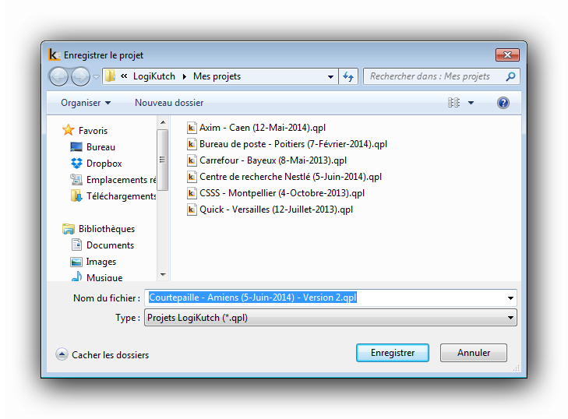Open Dropbox in the navigation pane
This screenshot has width=568, height=419.
pos(104,164)
